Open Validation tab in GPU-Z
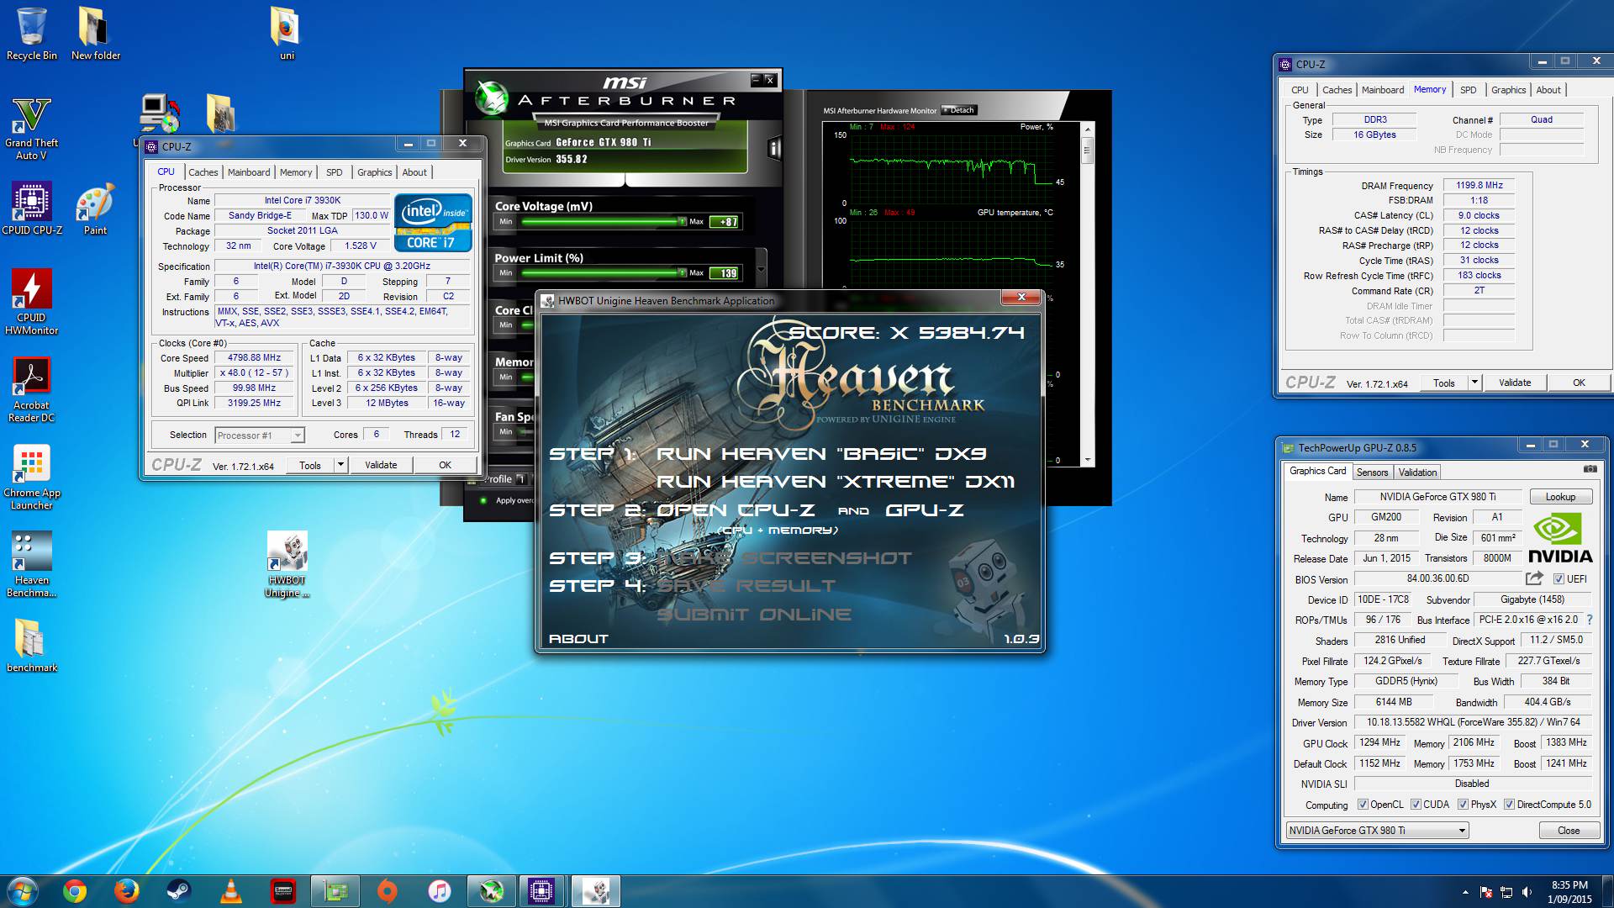 click(1417, 472)
